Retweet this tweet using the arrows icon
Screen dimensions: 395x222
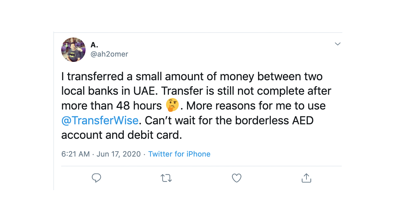pos(166,178)
